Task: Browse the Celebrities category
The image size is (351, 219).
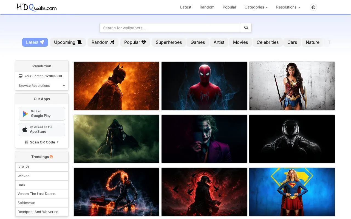Action: pyautogui.click(x=268, y=42)
